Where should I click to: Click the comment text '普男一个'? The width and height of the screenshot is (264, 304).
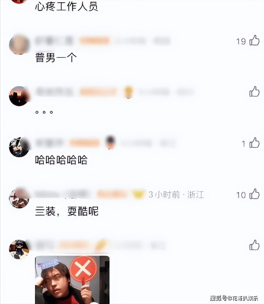pyautogui.click(x=56, y=58)
